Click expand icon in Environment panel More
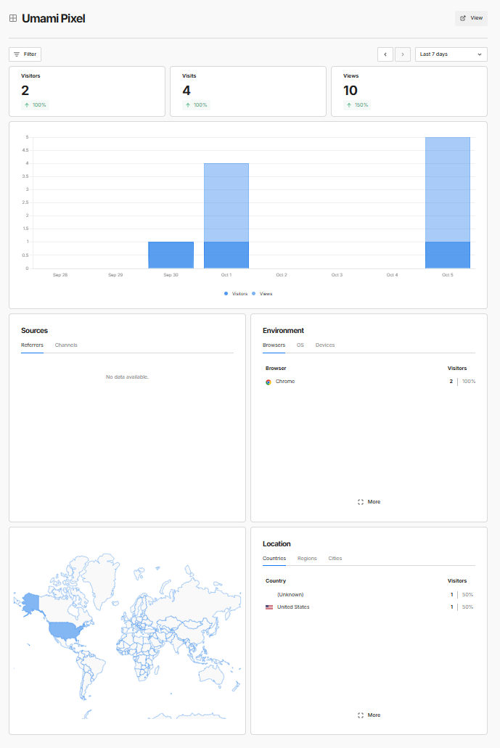Viewport: 500px width, 748px height. point(361,502)
